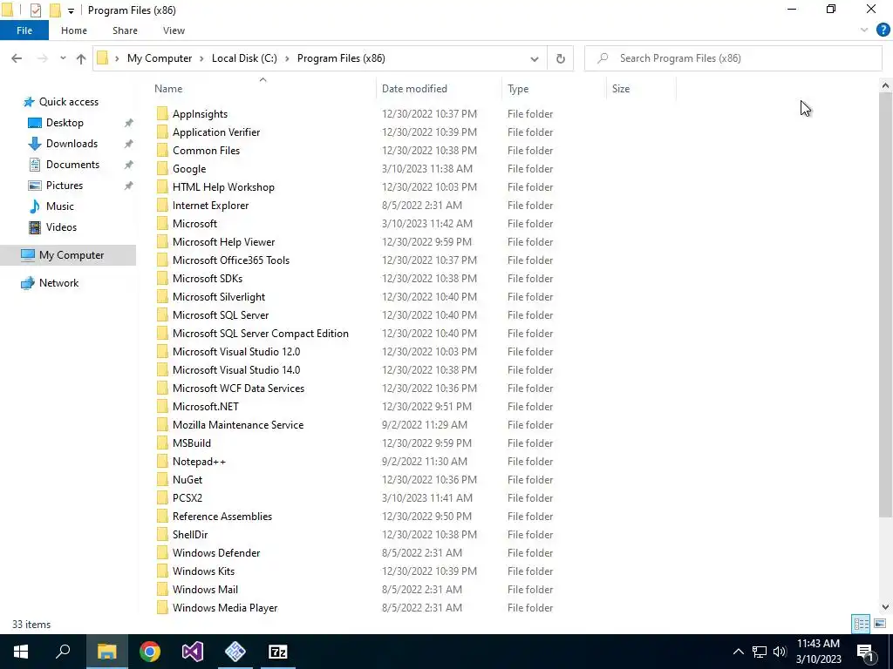893x669 pixels.
Task: Click Local Disk (C:) in breadcrumb path
Action: (244, 58)
